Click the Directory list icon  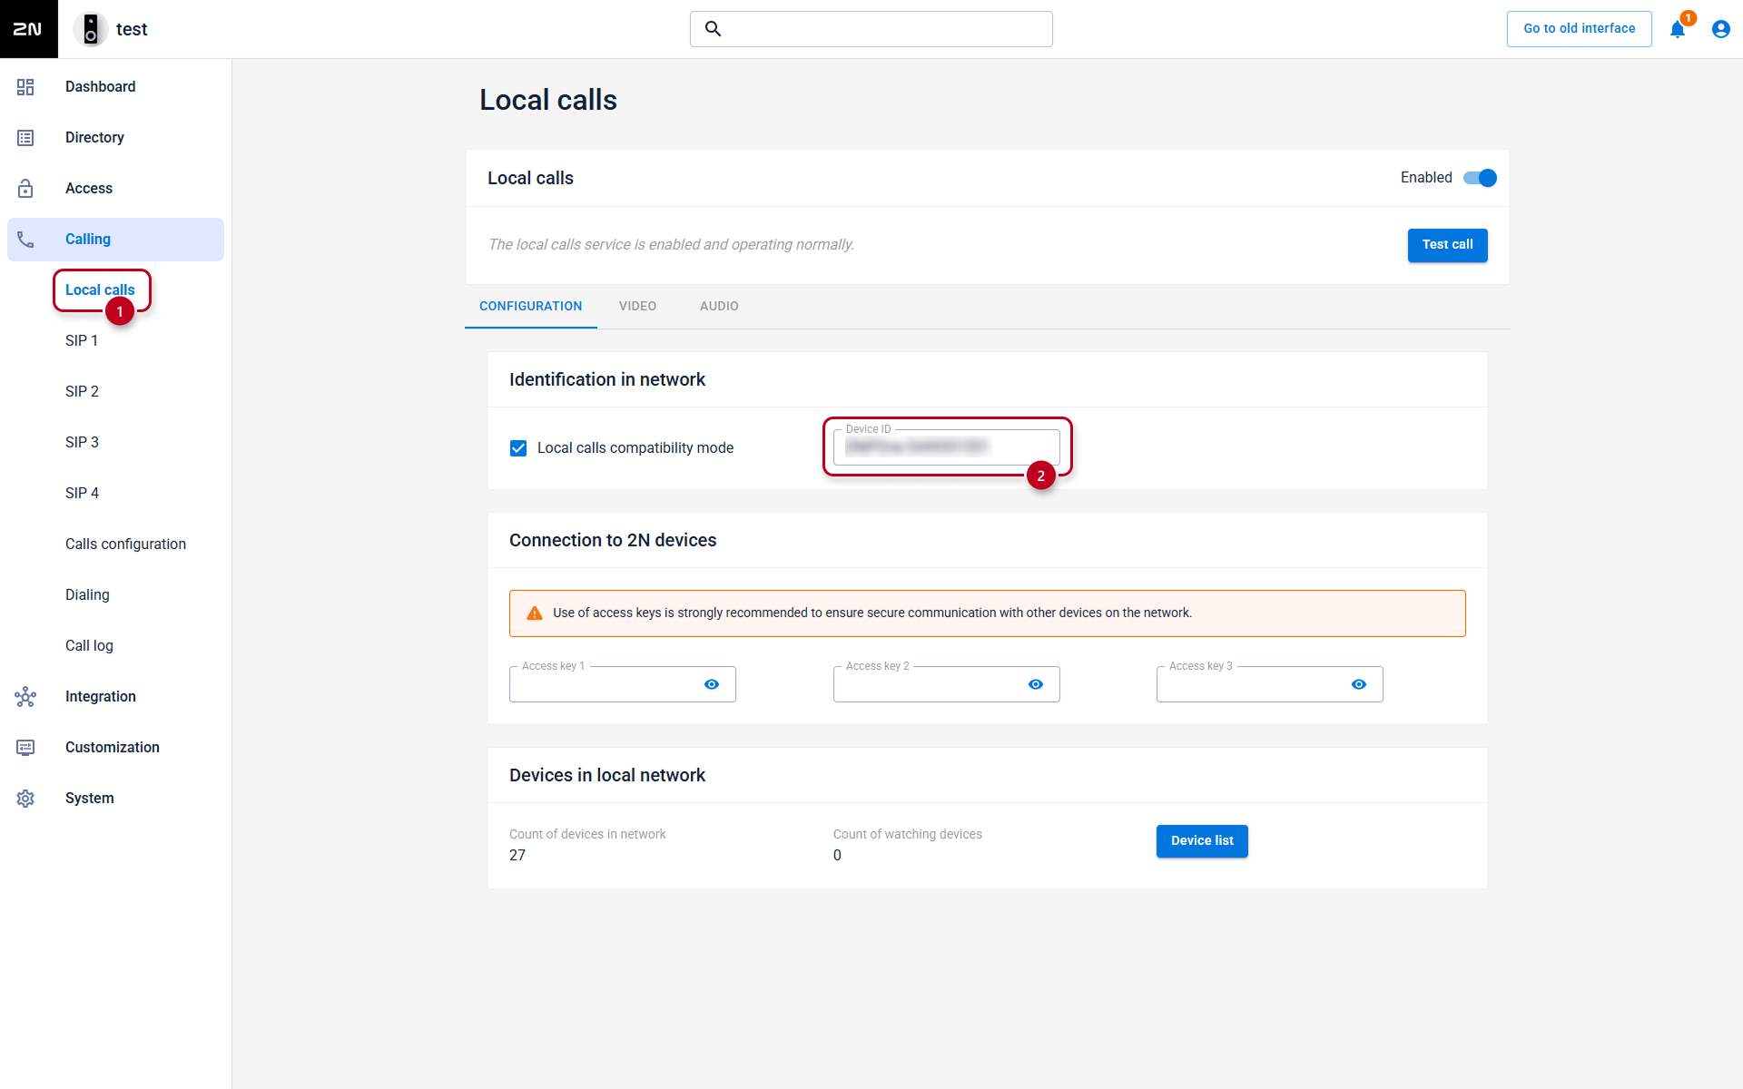25,138
